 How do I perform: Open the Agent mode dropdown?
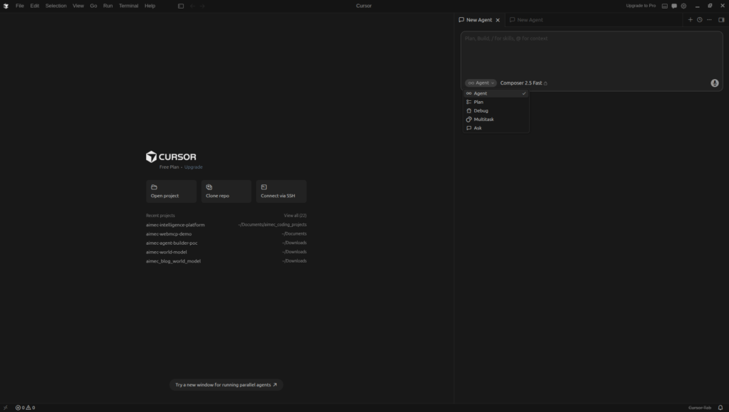pyautogui.click(x=481, y=83)
